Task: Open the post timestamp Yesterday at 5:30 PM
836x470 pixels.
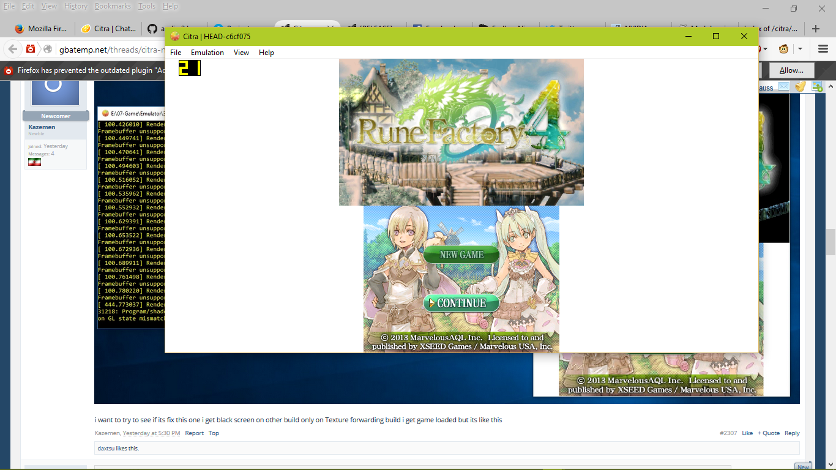Action: (x=151, y=433)
